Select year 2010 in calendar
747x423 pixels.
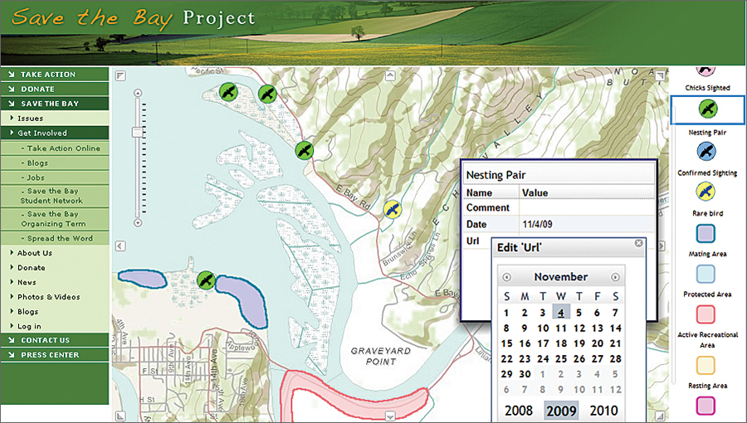tap(603, 411)
